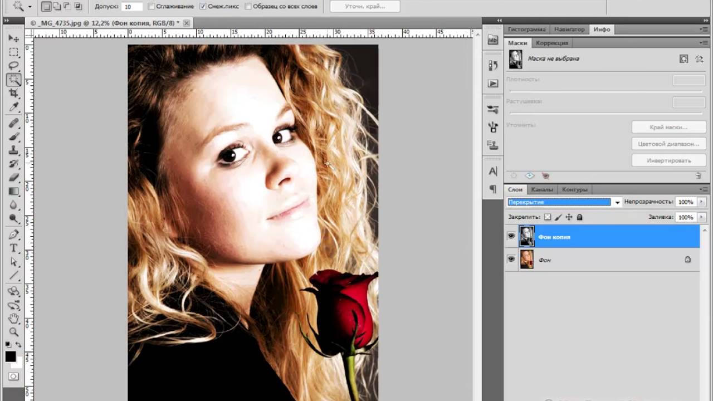Swap foreground and background colors
Image resolution: width=713 pixels, height=401 pixels.
coord(18,345)
